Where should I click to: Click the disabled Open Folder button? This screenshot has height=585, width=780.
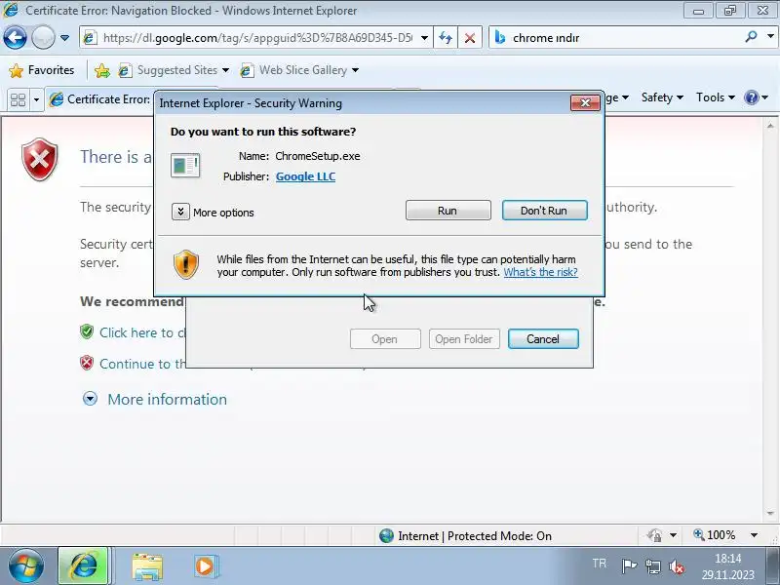coord(464,339)
